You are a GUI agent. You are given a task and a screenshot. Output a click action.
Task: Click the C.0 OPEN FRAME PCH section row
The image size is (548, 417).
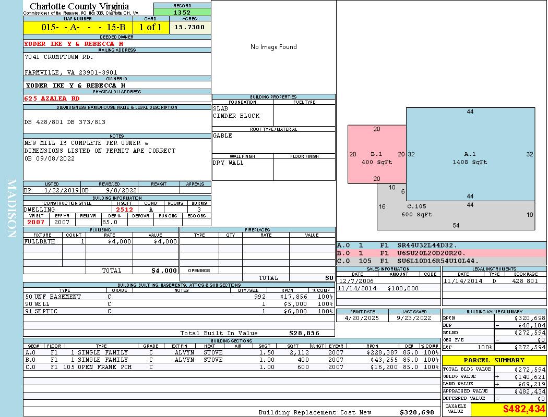coord(231,367)
